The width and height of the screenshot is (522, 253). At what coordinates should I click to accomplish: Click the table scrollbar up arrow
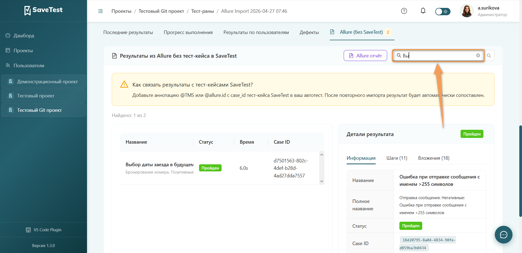click(x=322, y=154)
